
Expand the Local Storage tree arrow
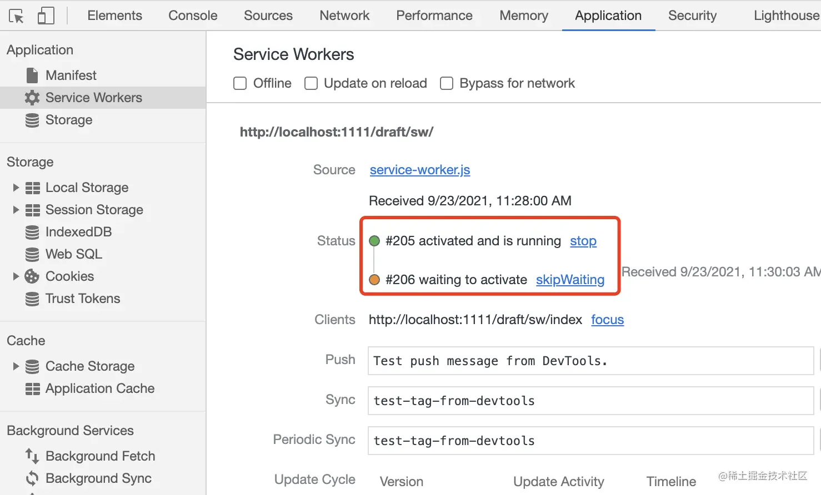pos(16,188)
